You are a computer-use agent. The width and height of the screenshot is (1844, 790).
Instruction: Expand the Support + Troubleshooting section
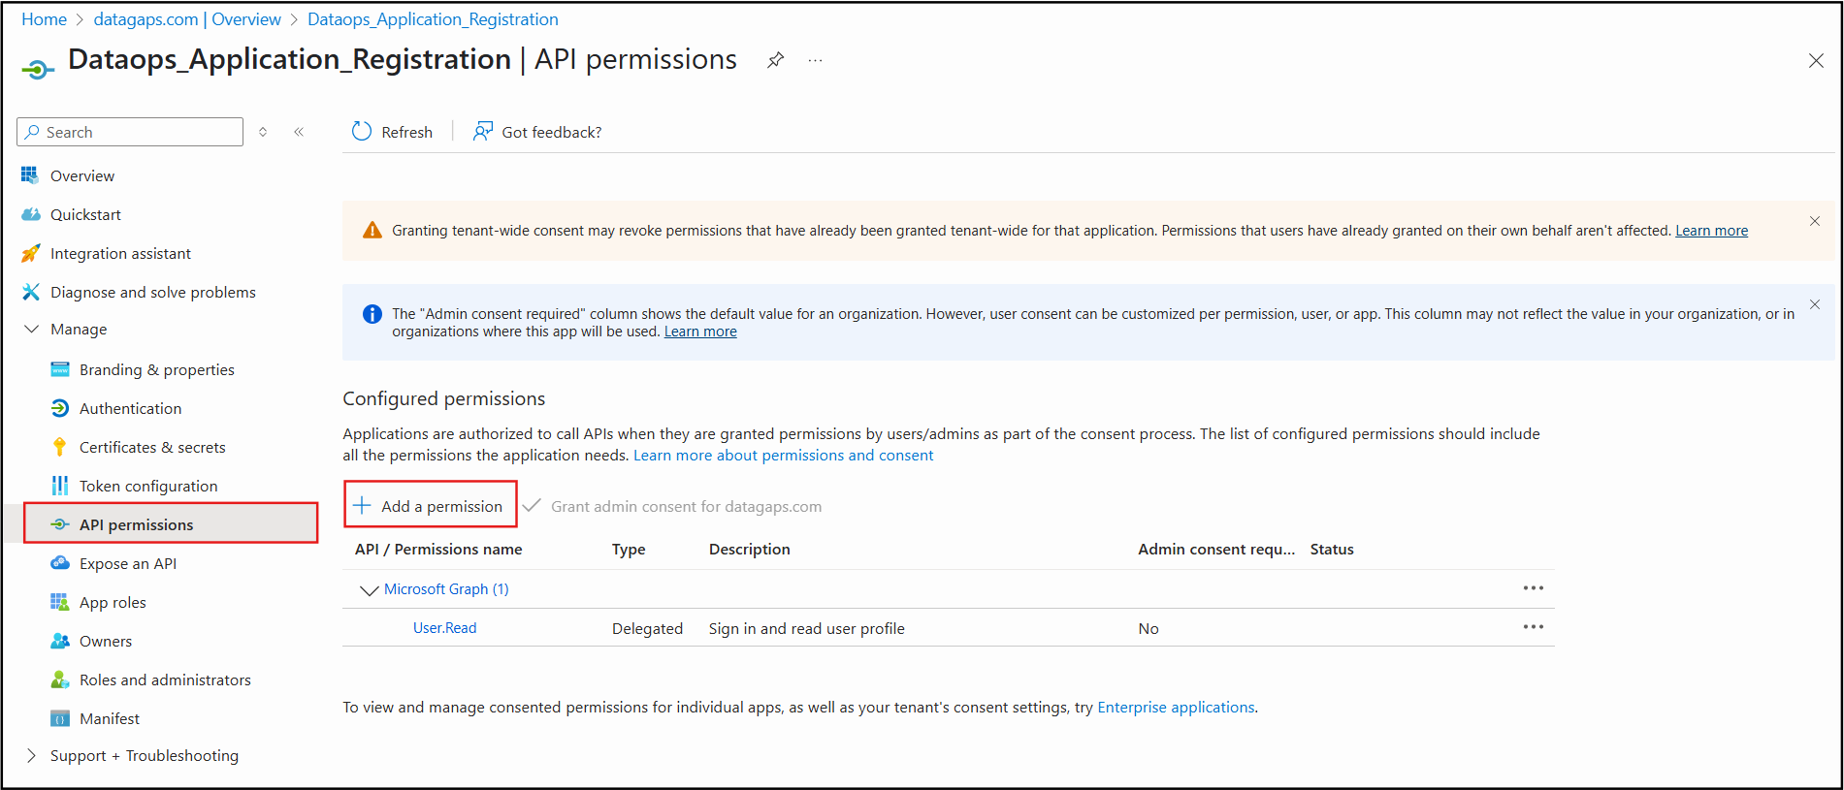31,756
